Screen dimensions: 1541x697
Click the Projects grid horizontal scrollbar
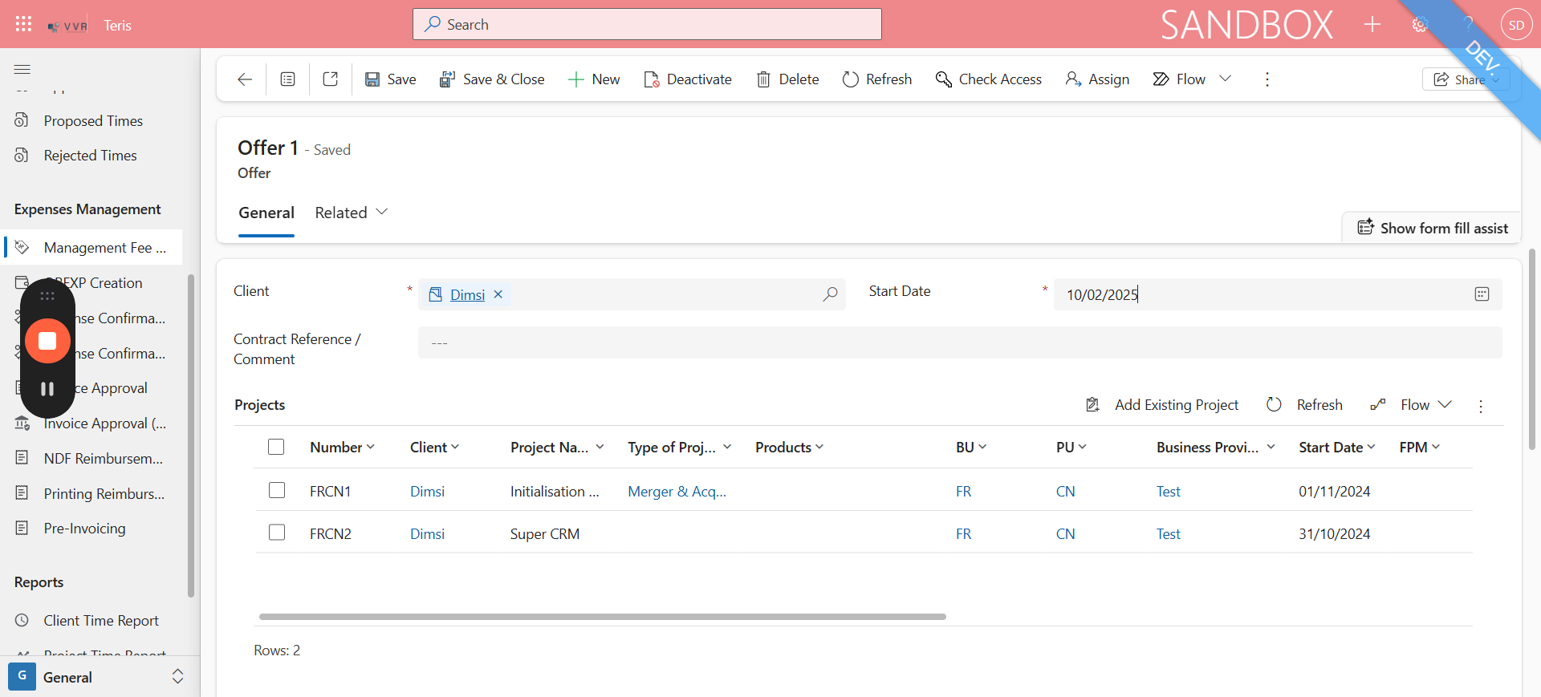pos(603,617)
